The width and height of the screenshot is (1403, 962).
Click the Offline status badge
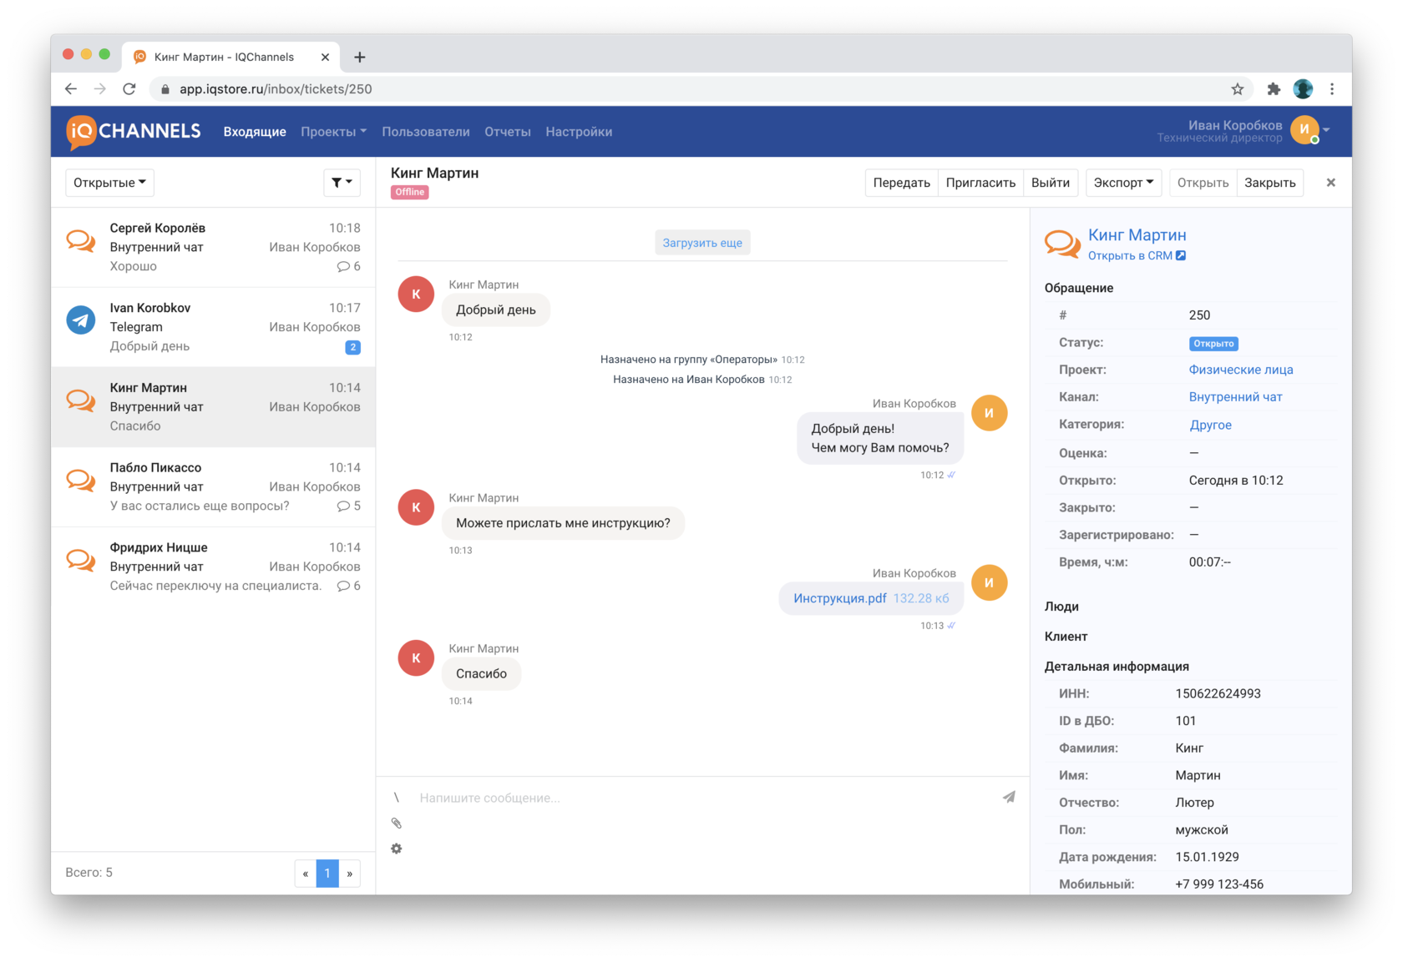coord(410,192)
